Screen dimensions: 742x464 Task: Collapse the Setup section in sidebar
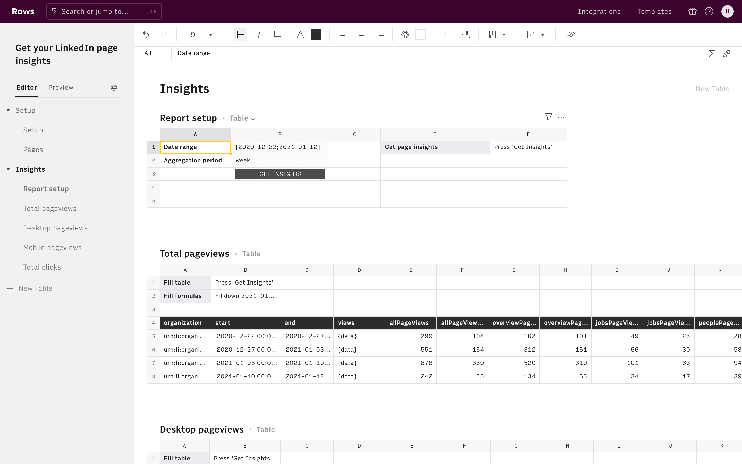point(8,110)
